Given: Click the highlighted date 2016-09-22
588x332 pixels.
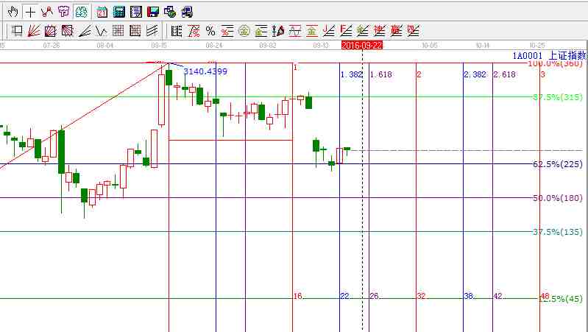Looking at the screenshot, I should [362, 46].
